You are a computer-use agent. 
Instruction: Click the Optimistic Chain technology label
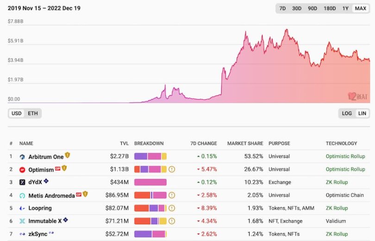click(x=344, y=195)
